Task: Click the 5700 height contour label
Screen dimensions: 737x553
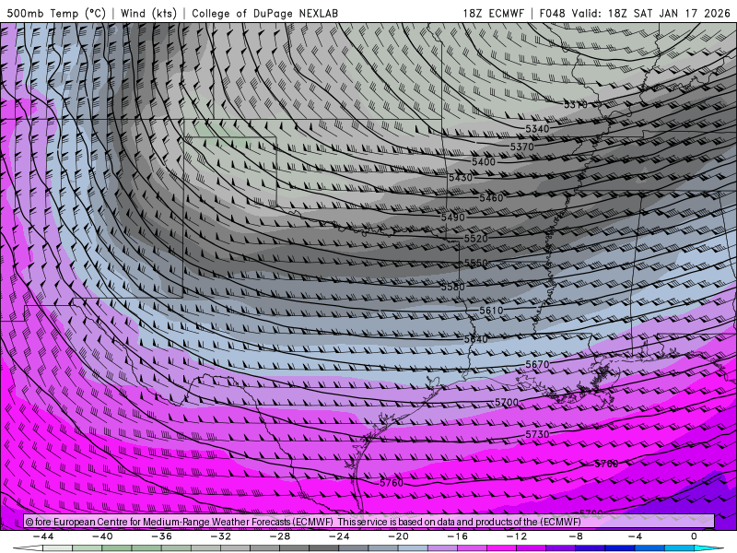Action: 507,402
